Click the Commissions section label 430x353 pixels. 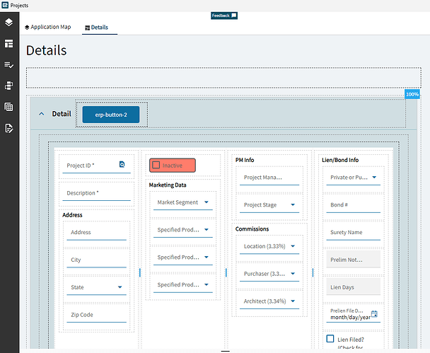pos(252,229)
